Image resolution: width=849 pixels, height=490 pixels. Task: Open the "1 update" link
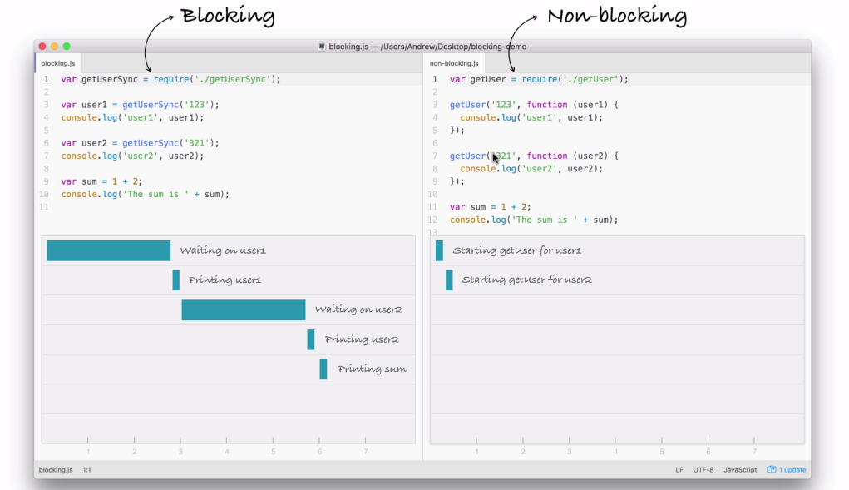(x=792, y=470)
